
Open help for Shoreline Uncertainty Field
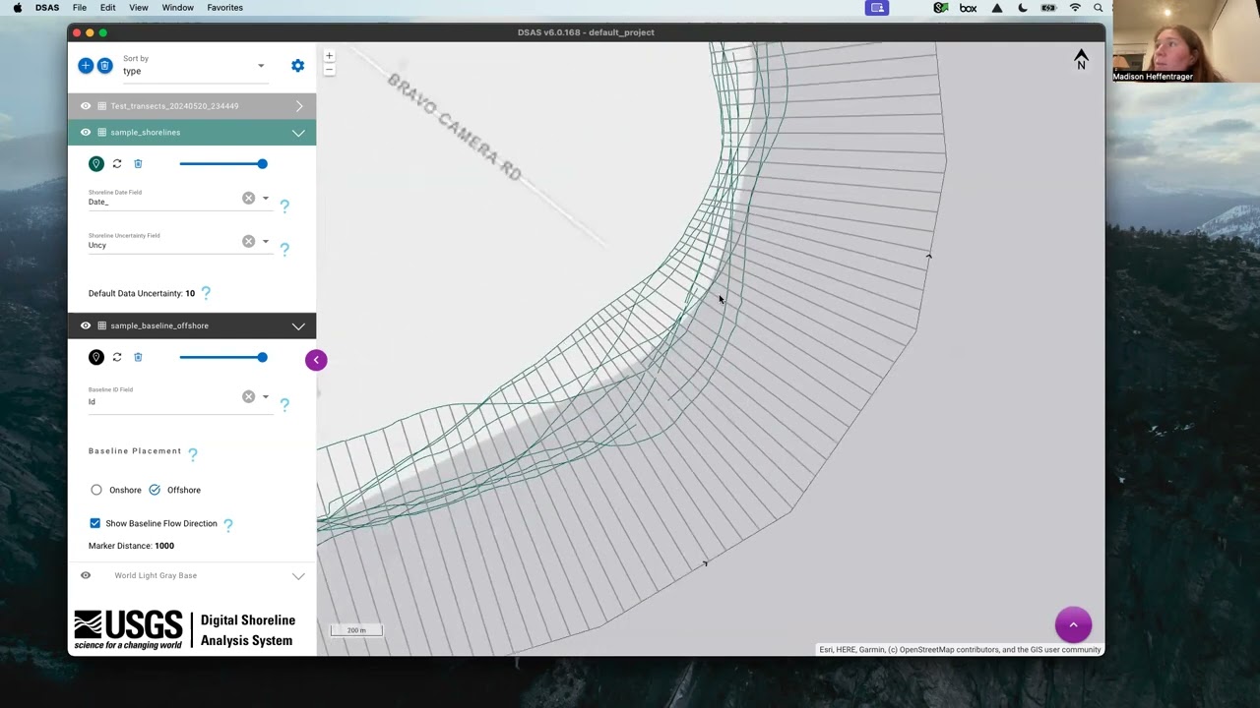(x=284, y=249)
